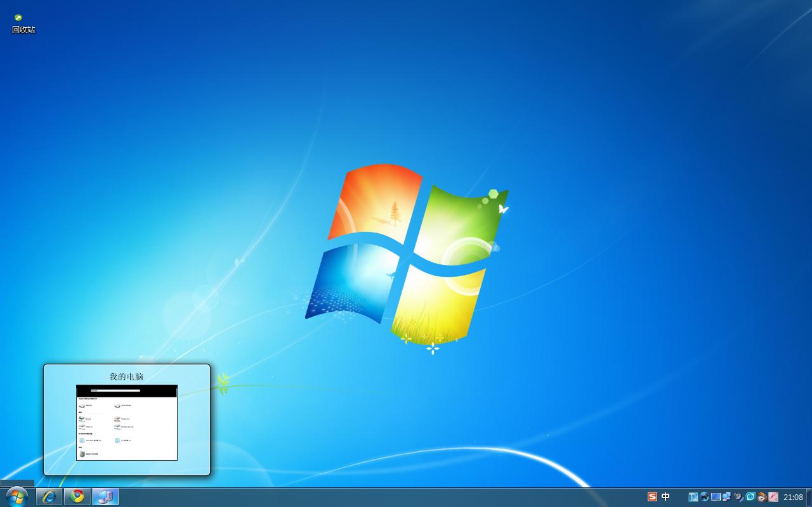Select the 回收站 recycle bin desktop icon

click(23, 23)
